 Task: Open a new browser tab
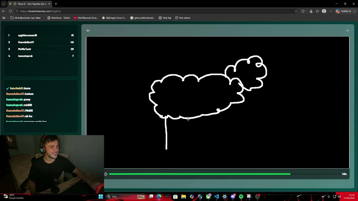coord(56,4)
